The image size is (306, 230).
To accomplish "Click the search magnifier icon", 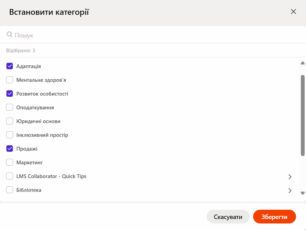I will (9, 35).
